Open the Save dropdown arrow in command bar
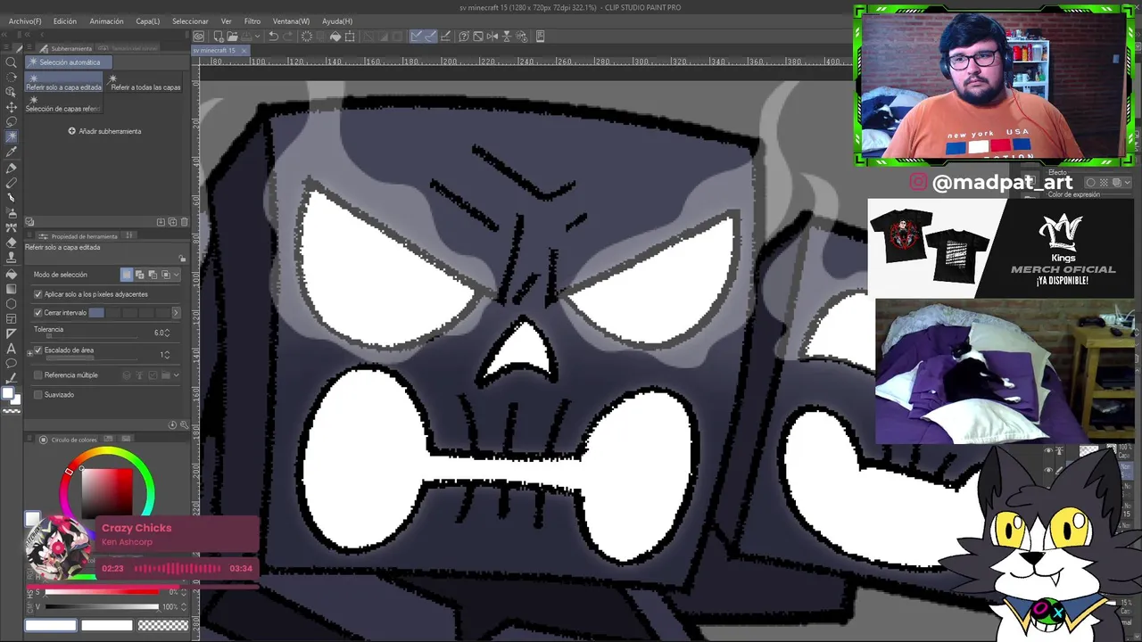Image resolution: width=1142 pixels, height=642 pixels. (257, 37)
